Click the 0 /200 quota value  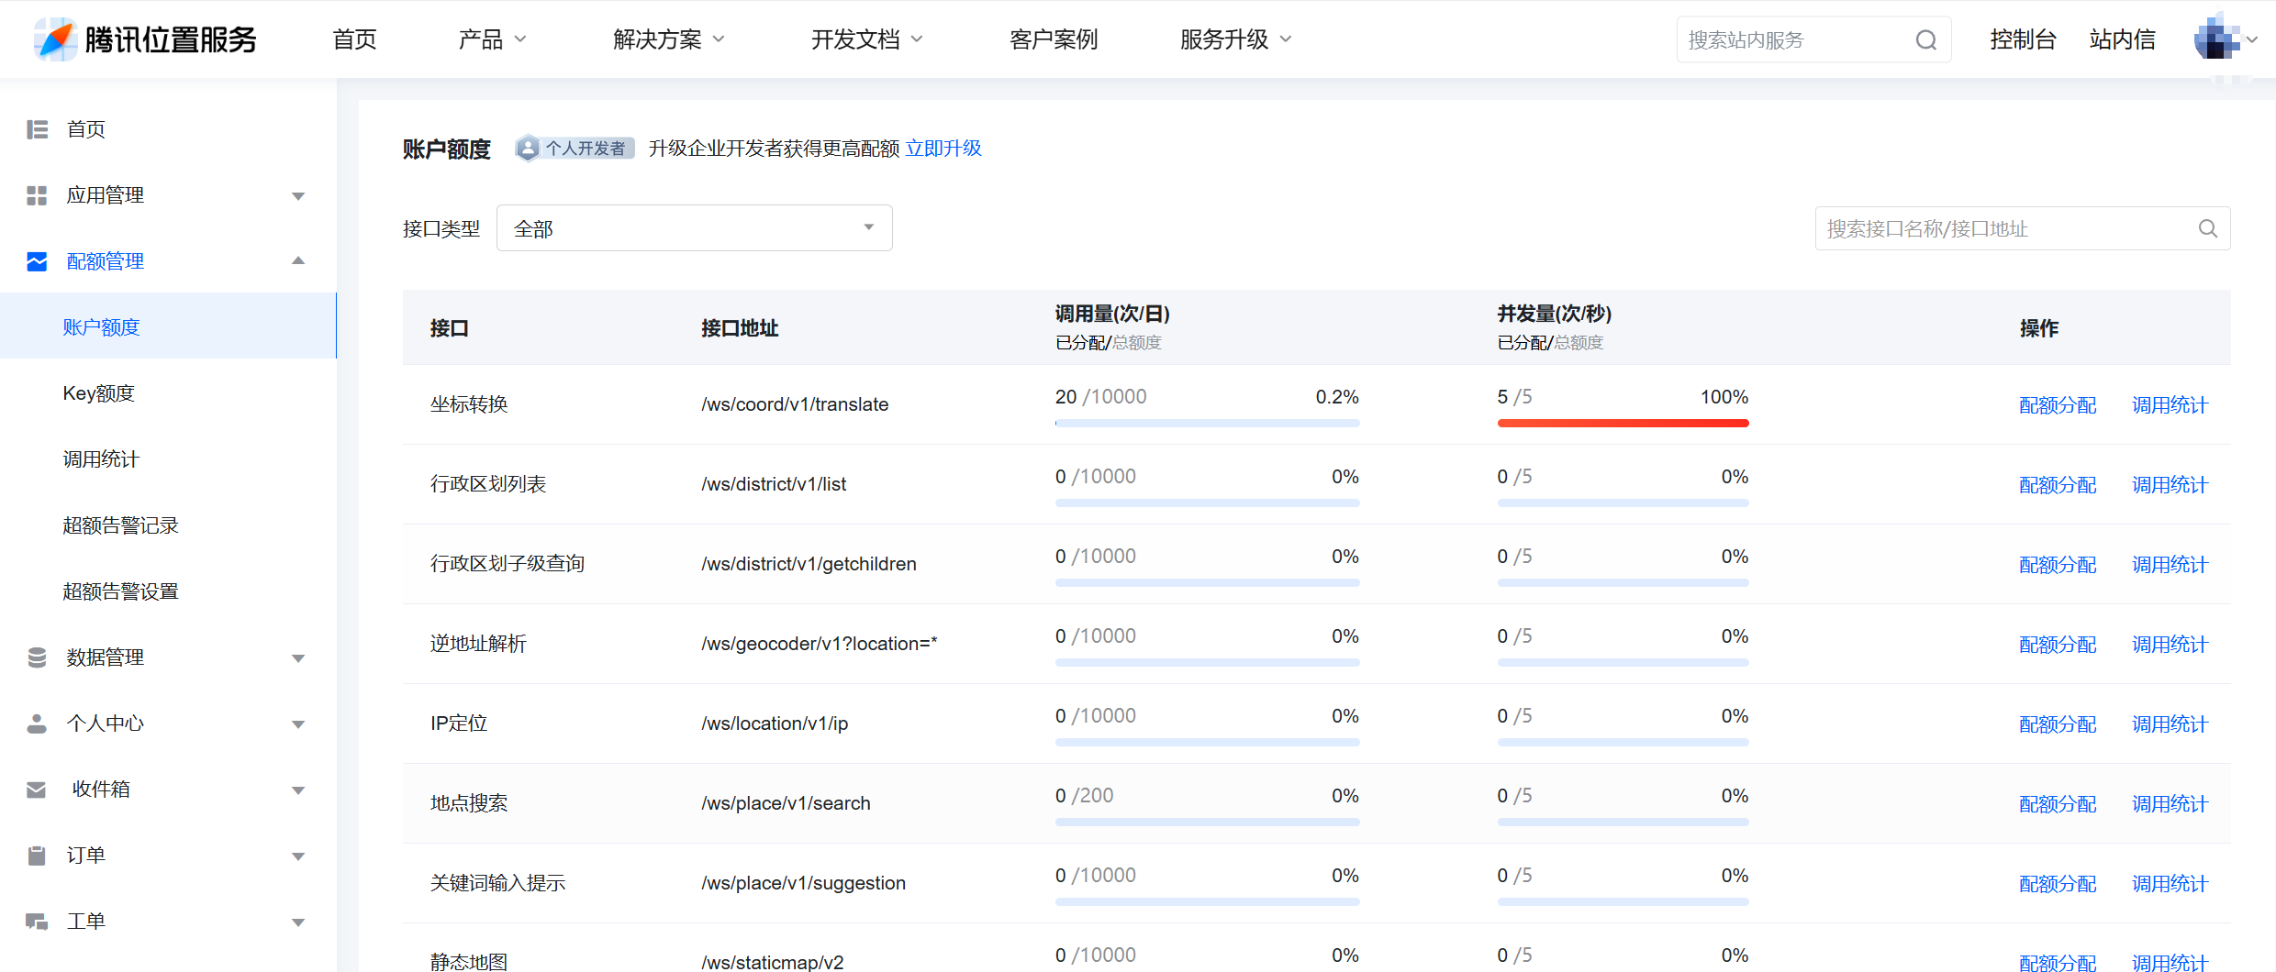tap(1084, 795)
